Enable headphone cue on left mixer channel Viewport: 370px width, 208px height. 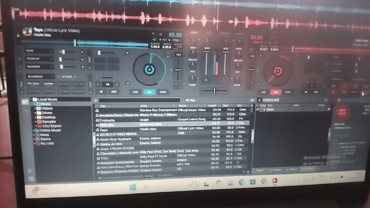[206, 80]
